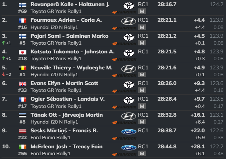Click the green up arrow under position 3
Viewport: 226px width, 159px height.
[x=4, y=43]
